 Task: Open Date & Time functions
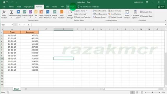(41, 14)
